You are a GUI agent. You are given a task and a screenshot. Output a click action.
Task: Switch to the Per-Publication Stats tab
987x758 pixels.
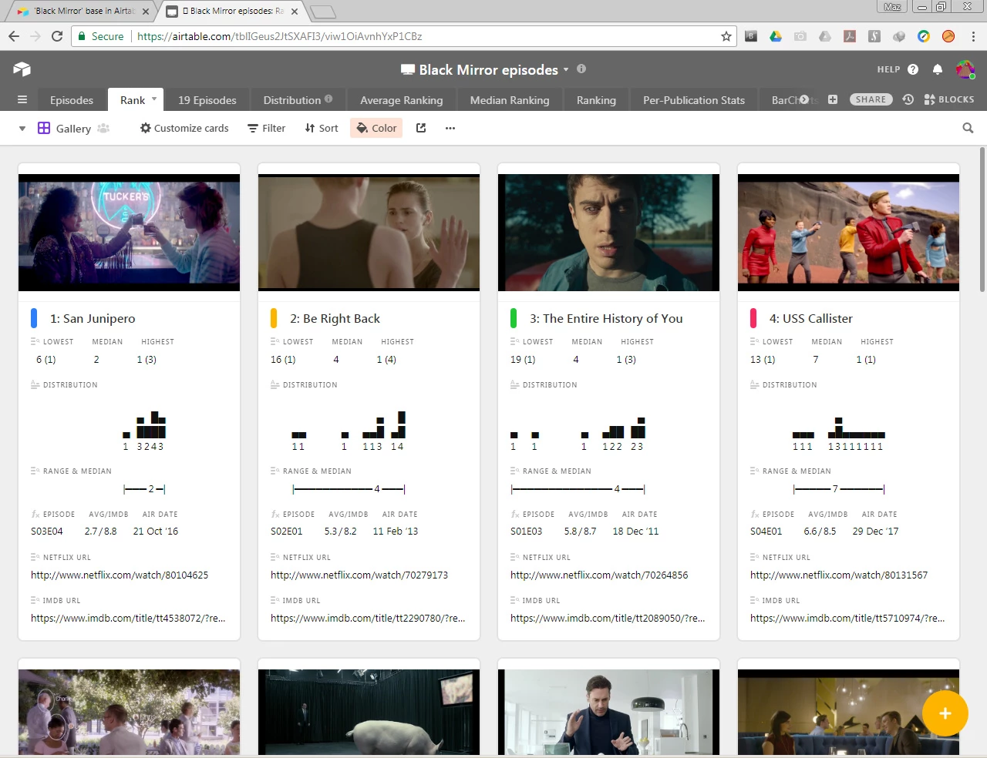pyautogui.click(x=694, y=100)
